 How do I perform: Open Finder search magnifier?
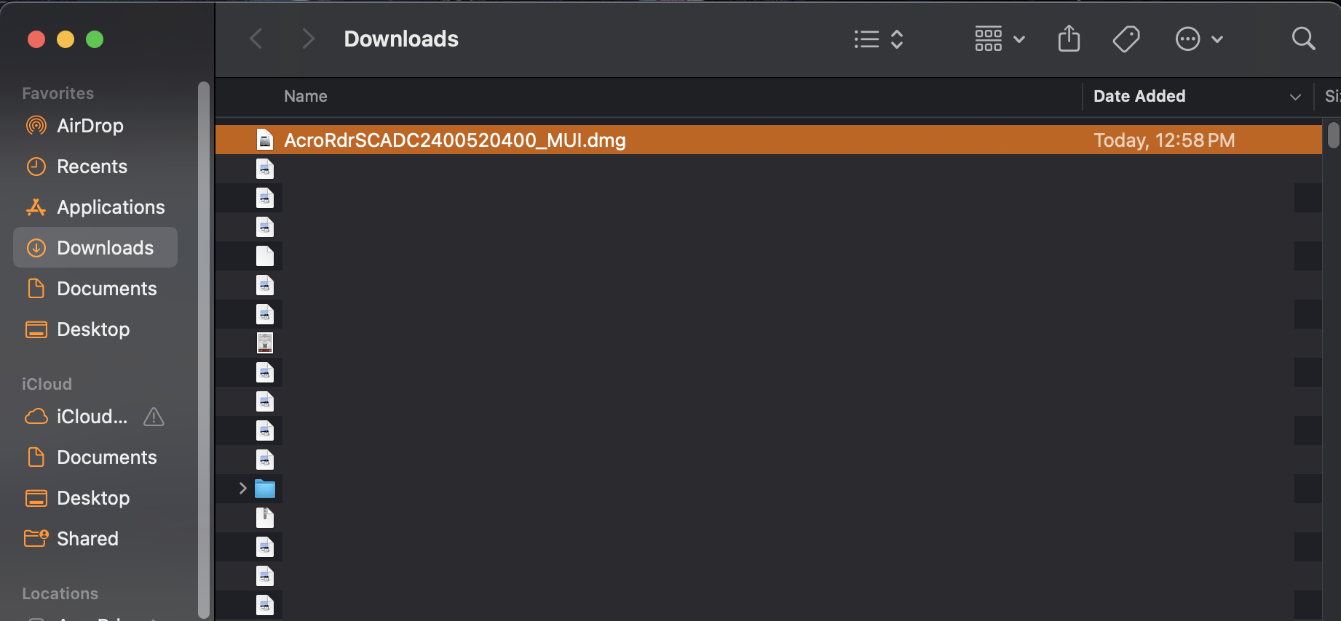[x=1303, y=39]
